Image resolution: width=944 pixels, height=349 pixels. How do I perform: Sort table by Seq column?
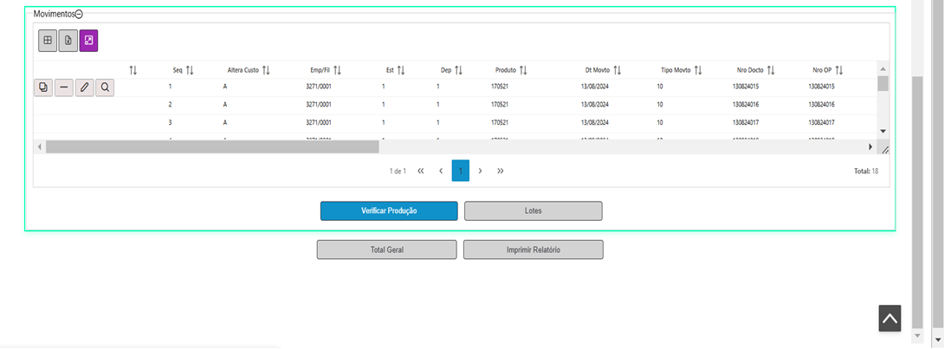pos(190,70)
